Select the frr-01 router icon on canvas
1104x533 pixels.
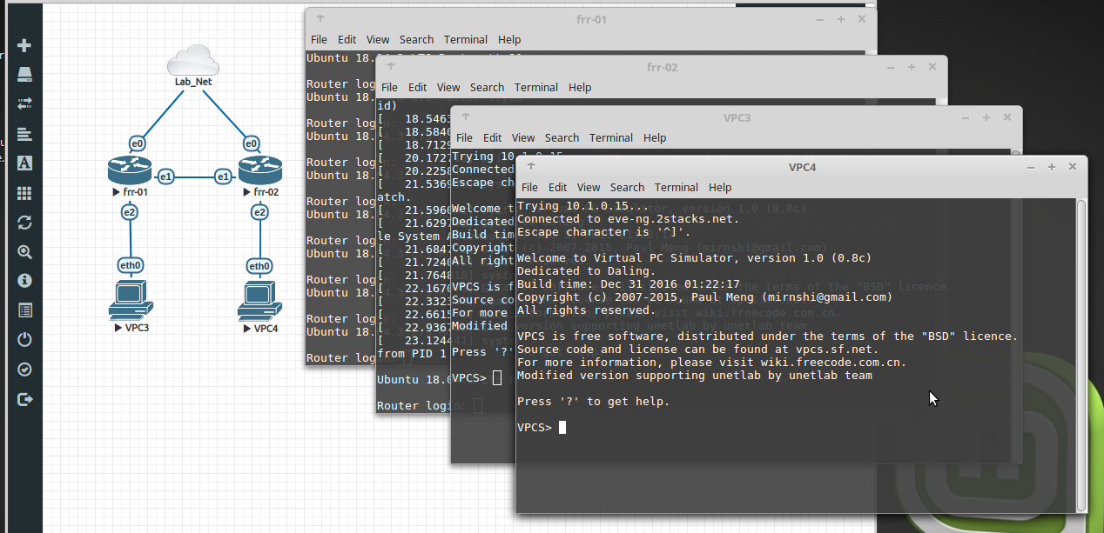coord(130,168)
